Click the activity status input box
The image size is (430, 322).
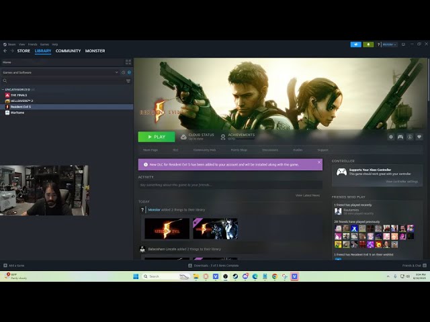click(230, 185)
